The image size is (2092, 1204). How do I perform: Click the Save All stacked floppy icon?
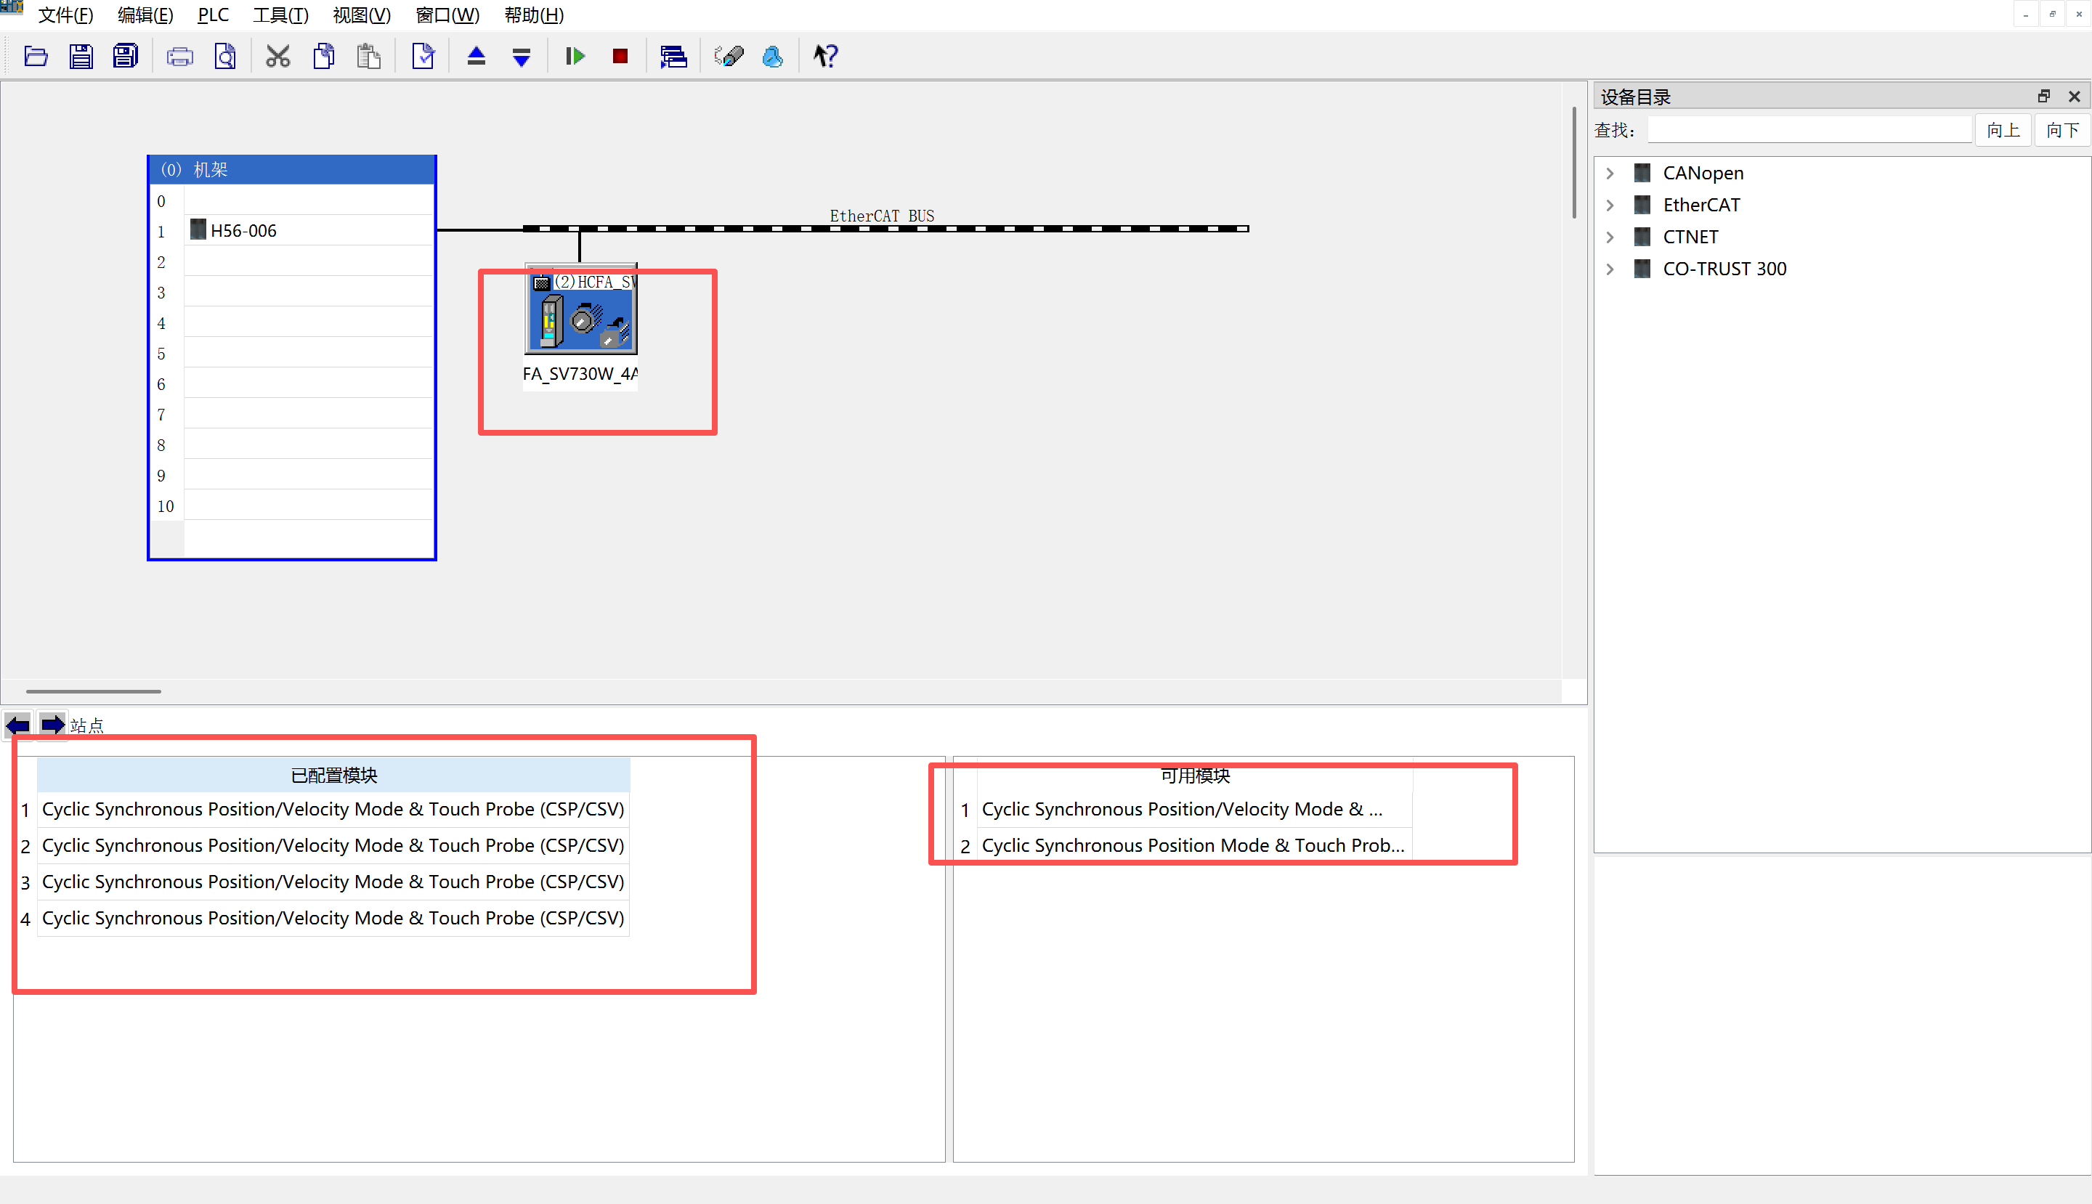(x=126, y=56)
